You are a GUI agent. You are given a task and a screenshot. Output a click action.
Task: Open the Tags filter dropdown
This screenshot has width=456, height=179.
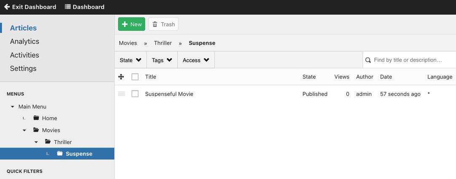162,60
